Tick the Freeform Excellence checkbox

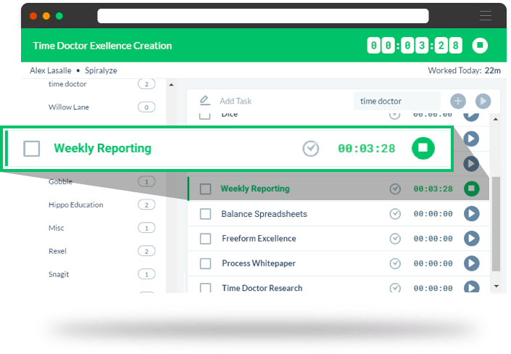pyautogui.click(x=205, y=239)
